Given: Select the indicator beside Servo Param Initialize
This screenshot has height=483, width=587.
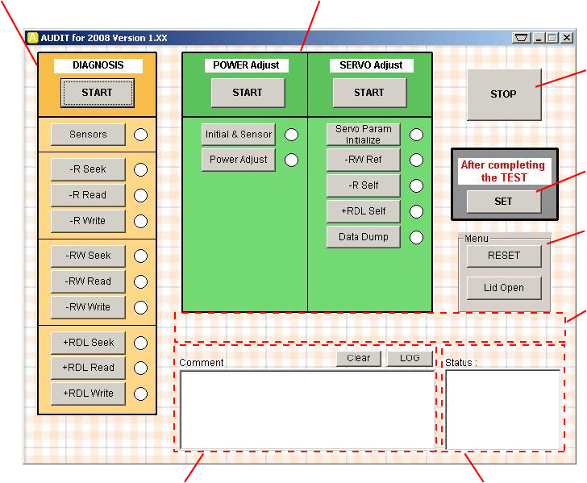Looking at the screenshot, I should pos(416,135).
